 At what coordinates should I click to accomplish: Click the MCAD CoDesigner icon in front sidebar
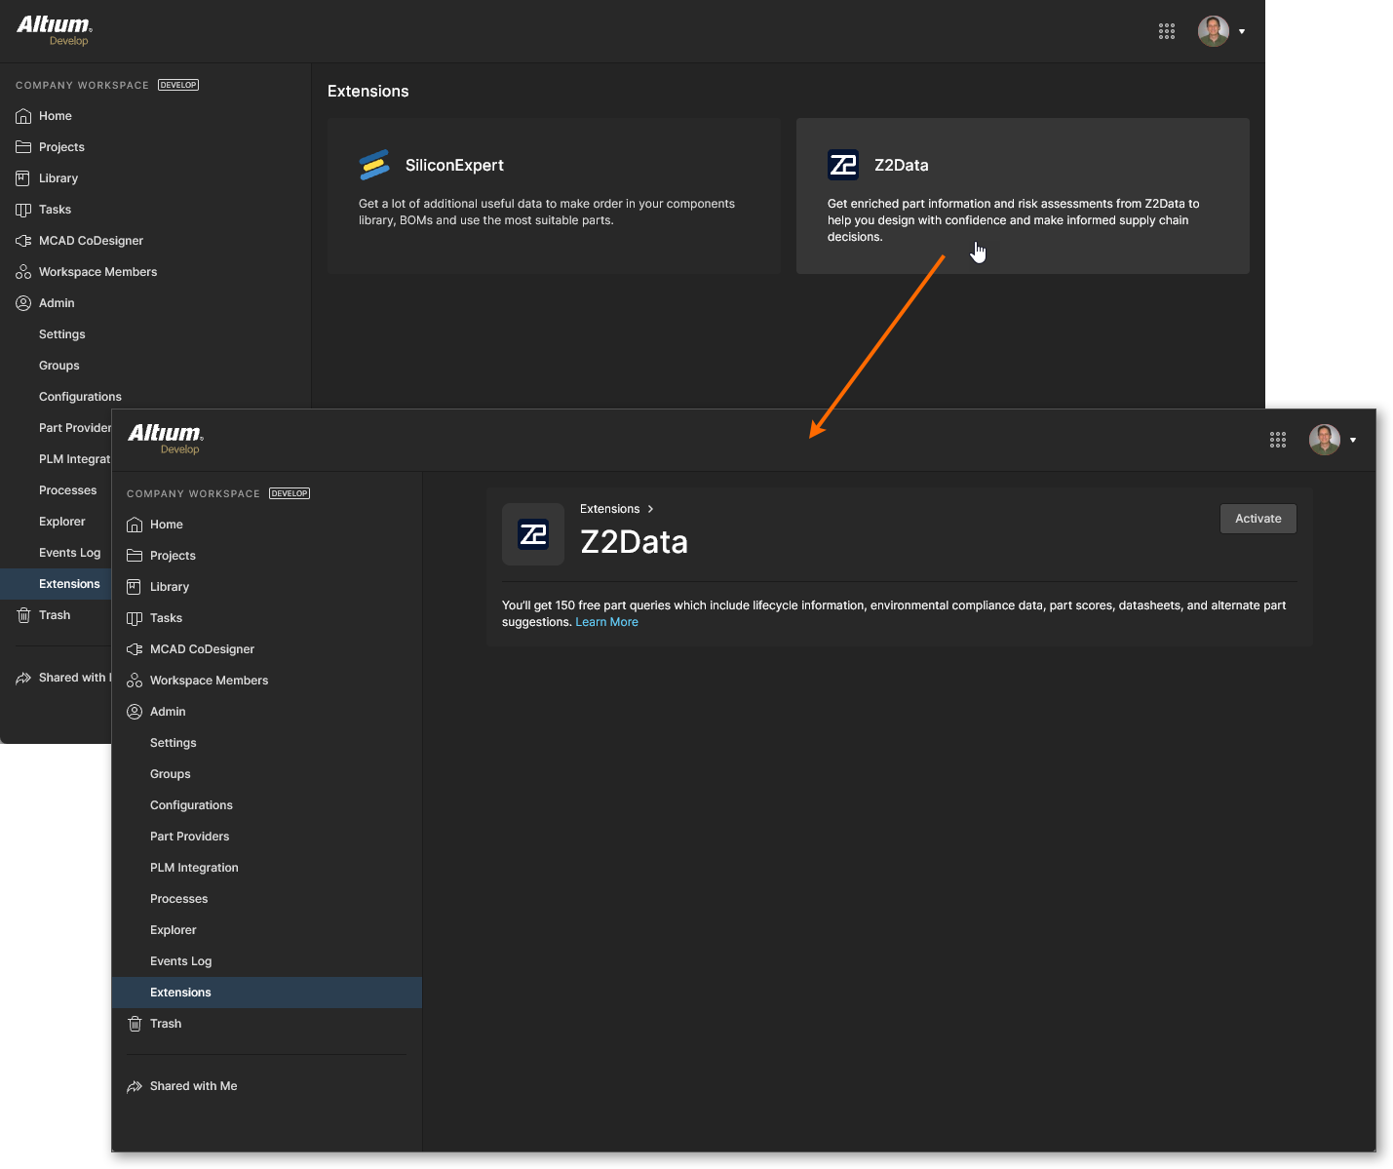coord(135,649)
